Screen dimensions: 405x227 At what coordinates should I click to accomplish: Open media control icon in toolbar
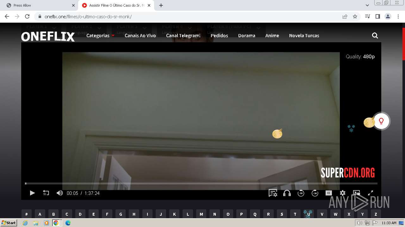[x=367, y=16]
